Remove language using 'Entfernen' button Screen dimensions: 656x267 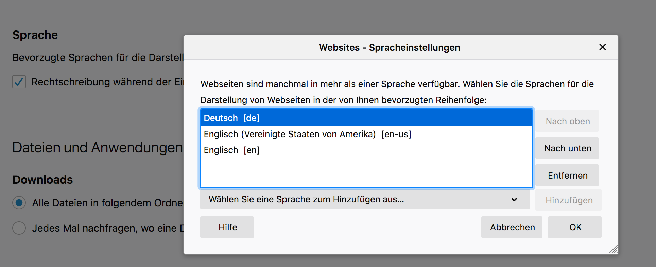coord(567,176)
